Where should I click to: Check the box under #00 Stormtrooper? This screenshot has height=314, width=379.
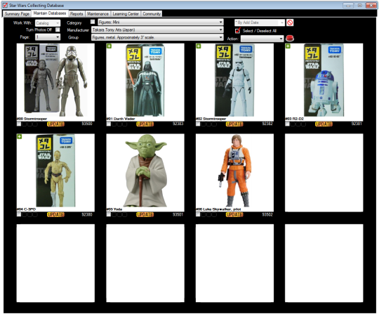19,124
